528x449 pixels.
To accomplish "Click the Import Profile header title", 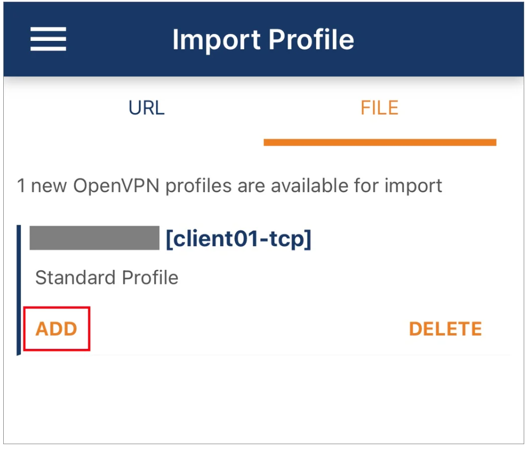I will (263, 39).
